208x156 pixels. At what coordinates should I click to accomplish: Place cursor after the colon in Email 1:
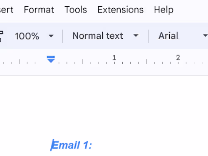pos(92,145)
